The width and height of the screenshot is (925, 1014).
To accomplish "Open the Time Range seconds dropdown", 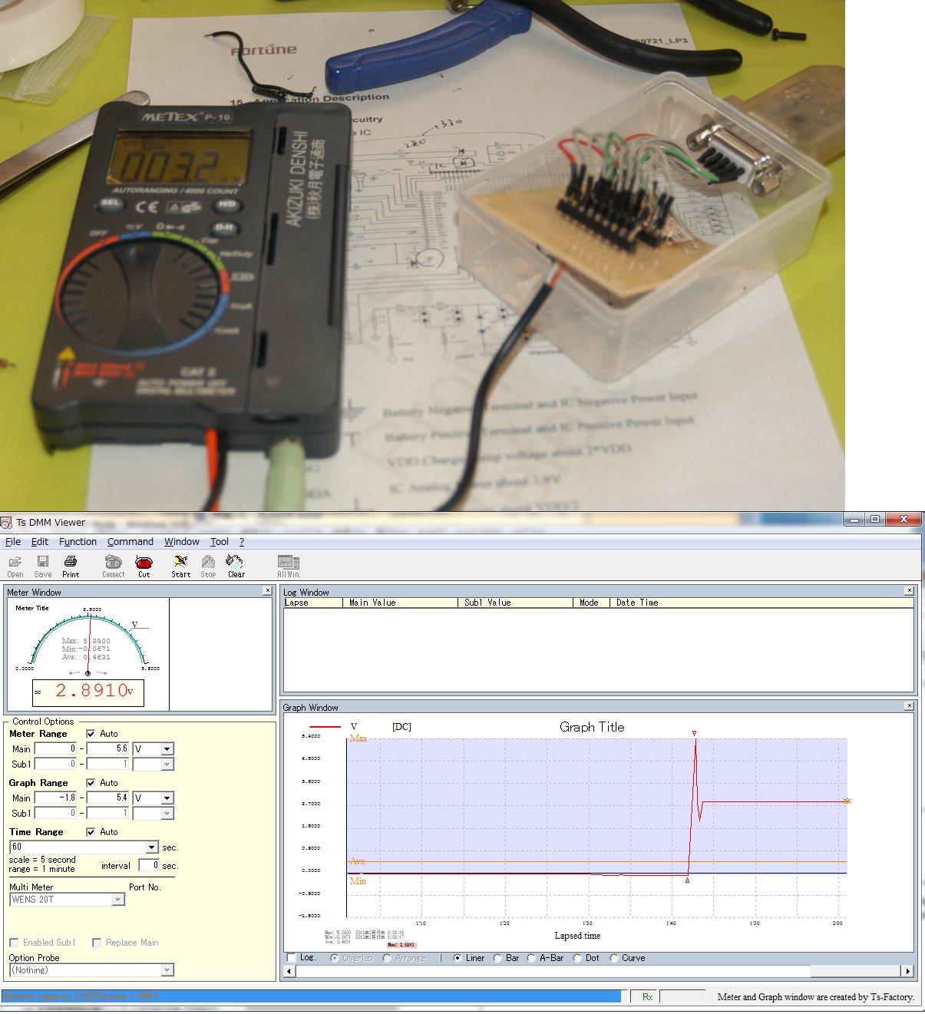I will point(151,847).
